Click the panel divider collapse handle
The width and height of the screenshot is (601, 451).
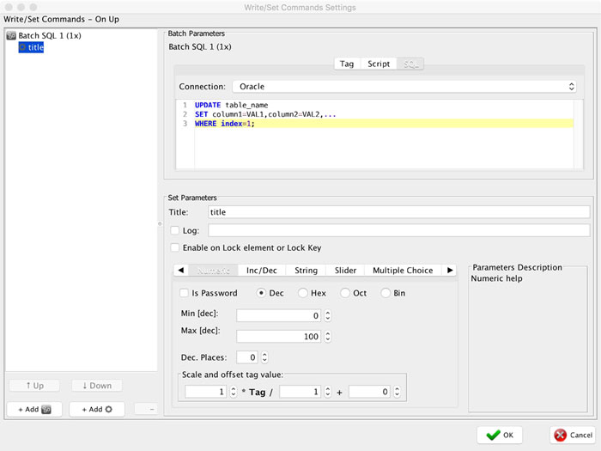pos(160,224)
